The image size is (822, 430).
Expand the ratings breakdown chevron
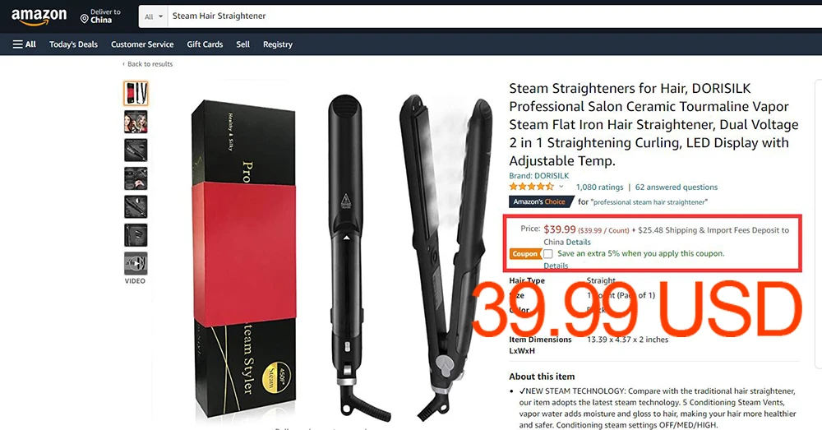pyautogui.click(x=561, y=187)
